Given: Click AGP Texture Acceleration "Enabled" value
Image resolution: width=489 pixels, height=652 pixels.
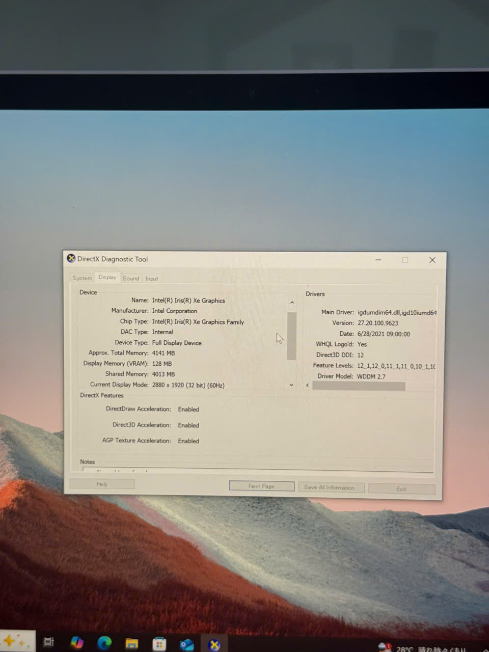Looking at the screenshot, I should coord(188,441).
